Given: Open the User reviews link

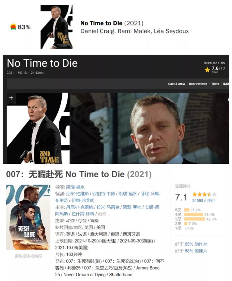Looking at the screenshot, I should click(198, 84).
